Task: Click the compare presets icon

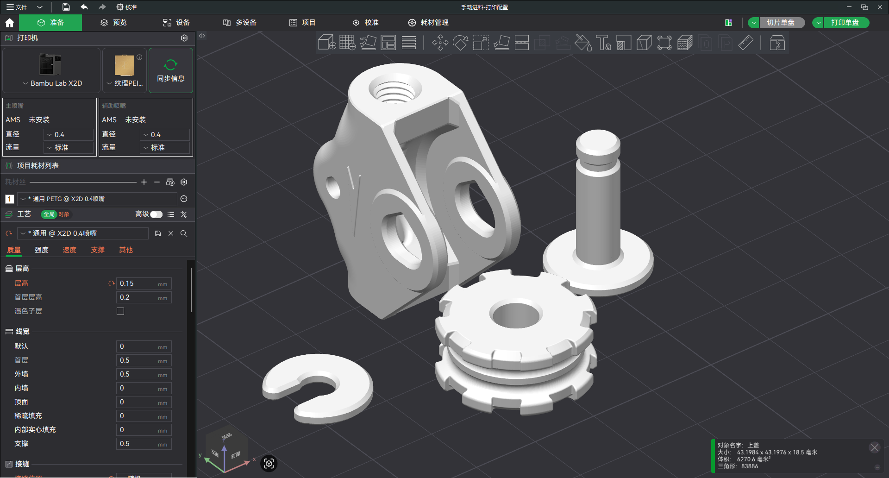Action: click(184, 214)
